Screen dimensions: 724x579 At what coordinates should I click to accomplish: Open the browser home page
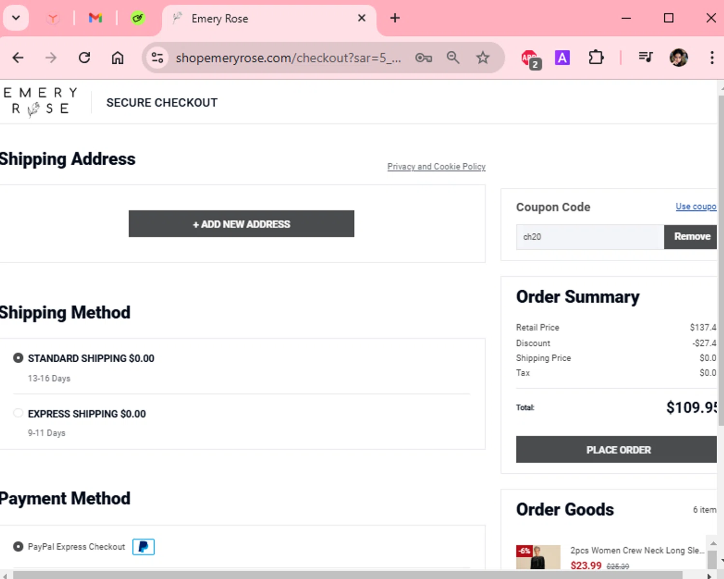coord(118,58)
